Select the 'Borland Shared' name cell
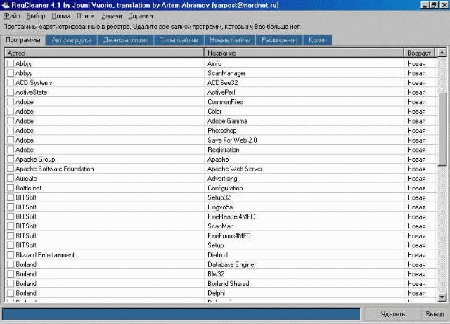Viewport: 450px width, 324px height. [x=304, y=283]
